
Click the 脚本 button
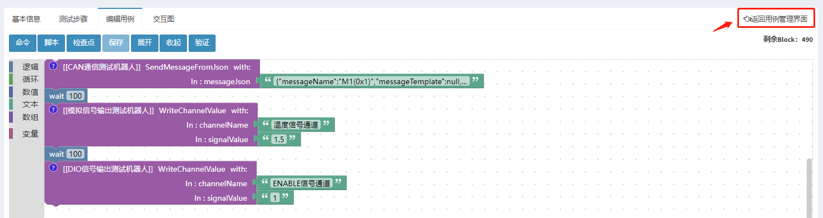click(x=52, y=43)
